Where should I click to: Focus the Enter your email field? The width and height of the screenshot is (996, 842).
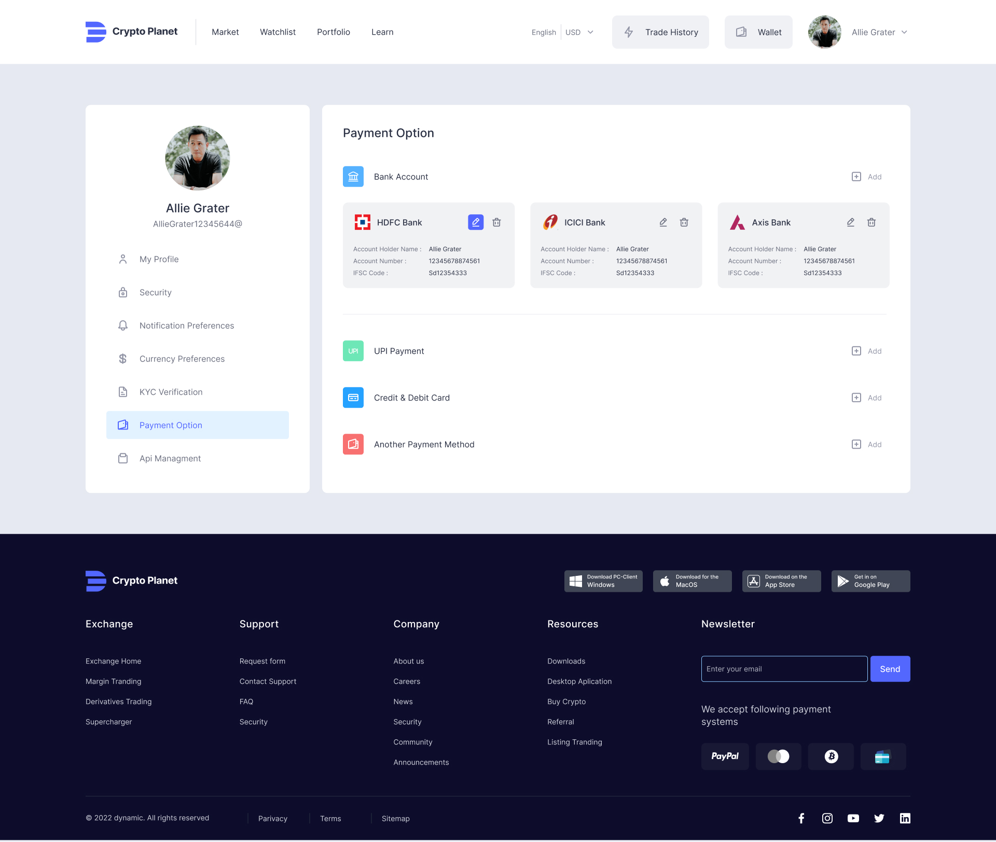(784, 669)
